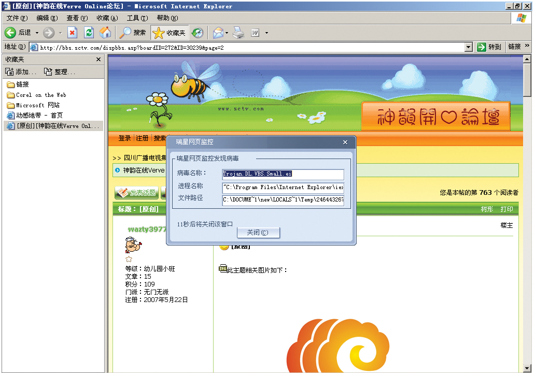The image size is (535, 373).
Task: Click the 四川广播电视集 breadcrumb link
Action: coord(145,158)
